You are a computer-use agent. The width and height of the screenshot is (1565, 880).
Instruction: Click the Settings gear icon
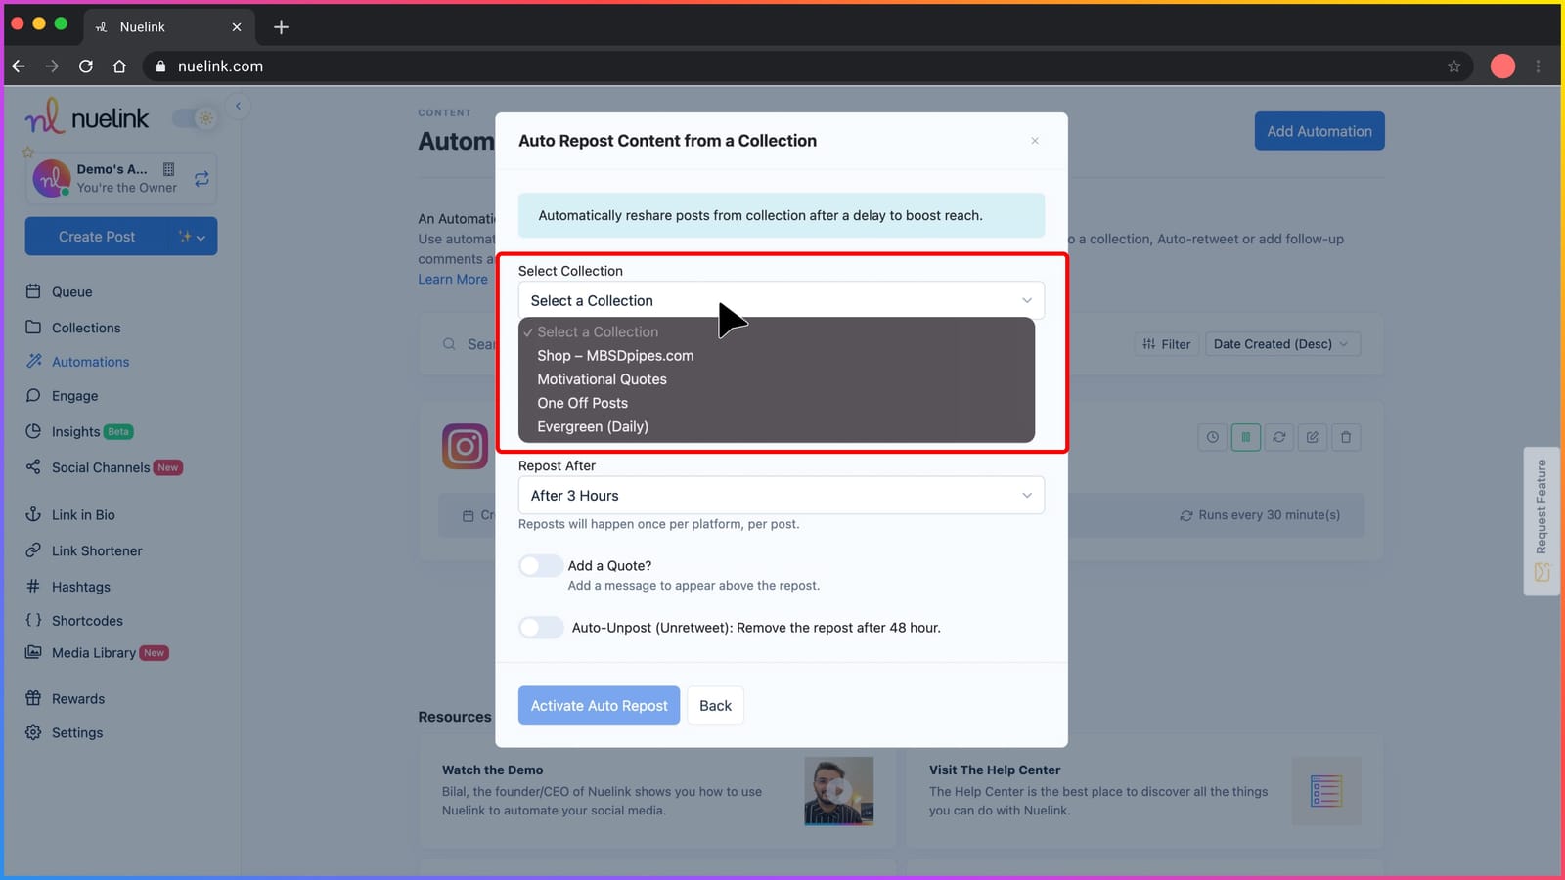point(32,731)
